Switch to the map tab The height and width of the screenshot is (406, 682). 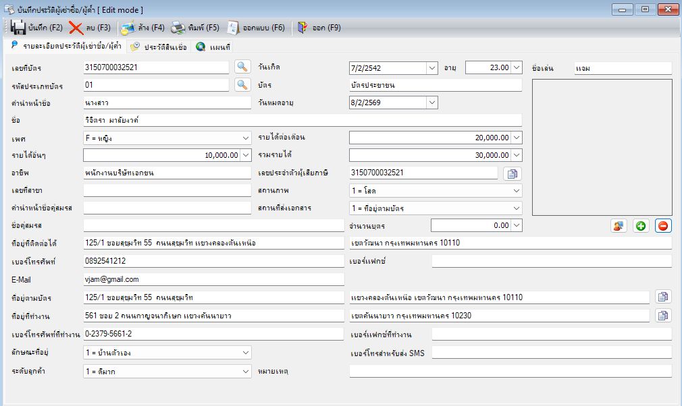(x=213, y=47)
